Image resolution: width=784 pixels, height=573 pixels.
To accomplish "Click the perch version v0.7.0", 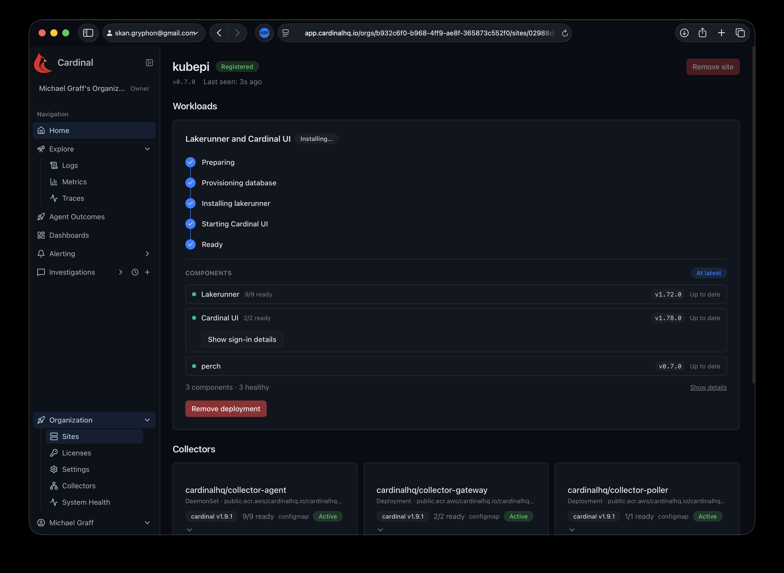I will click(670, 366).
